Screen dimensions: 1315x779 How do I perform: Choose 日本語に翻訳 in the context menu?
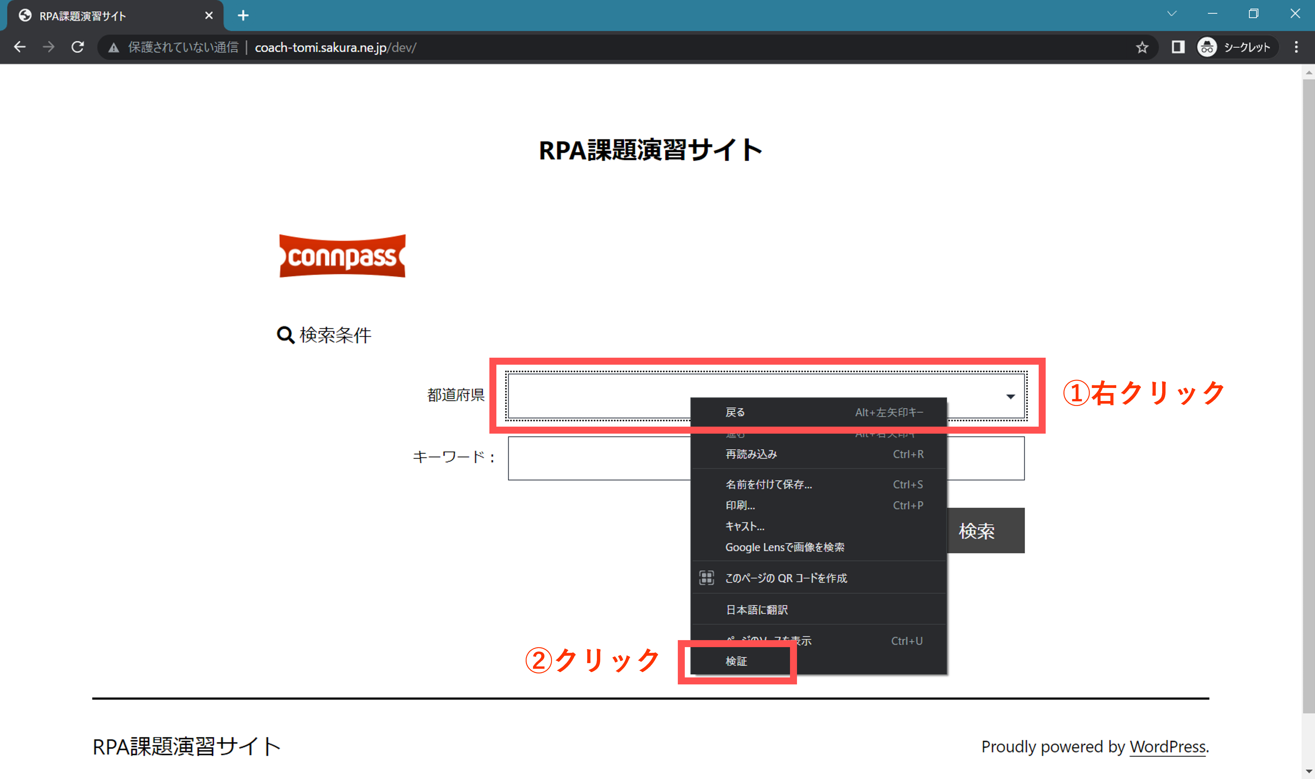(x=819, y=609)
